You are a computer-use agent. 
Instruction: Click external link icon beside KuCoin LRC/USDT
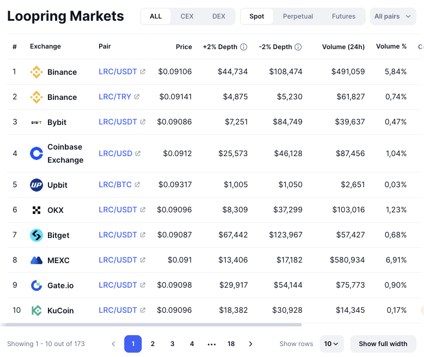click(143, 310)
